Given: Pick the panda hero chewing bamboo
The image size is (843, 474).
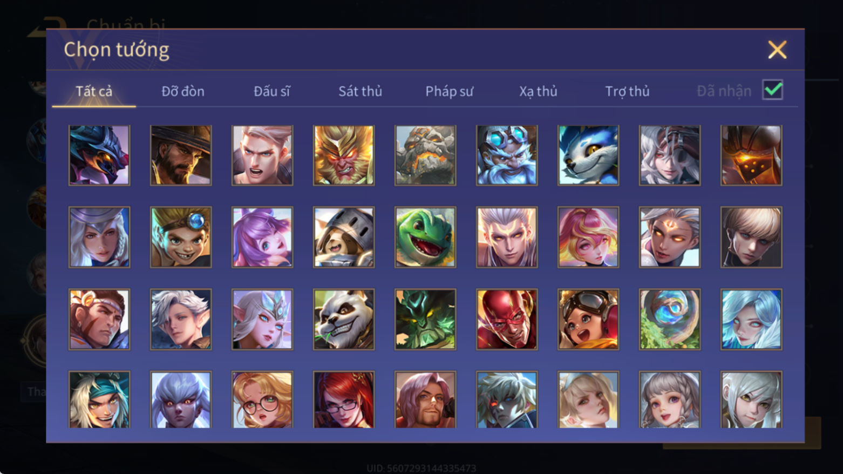Looking at the screenshot, I should tap(344, 319).
